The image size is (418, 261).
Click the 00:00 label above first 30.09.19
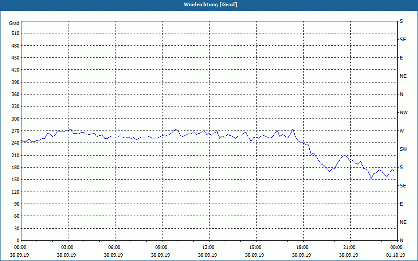(20, 247)
